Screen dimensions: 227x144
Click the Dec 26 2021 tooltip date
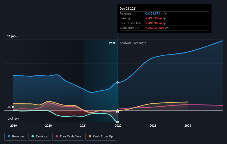click(128, 9)
